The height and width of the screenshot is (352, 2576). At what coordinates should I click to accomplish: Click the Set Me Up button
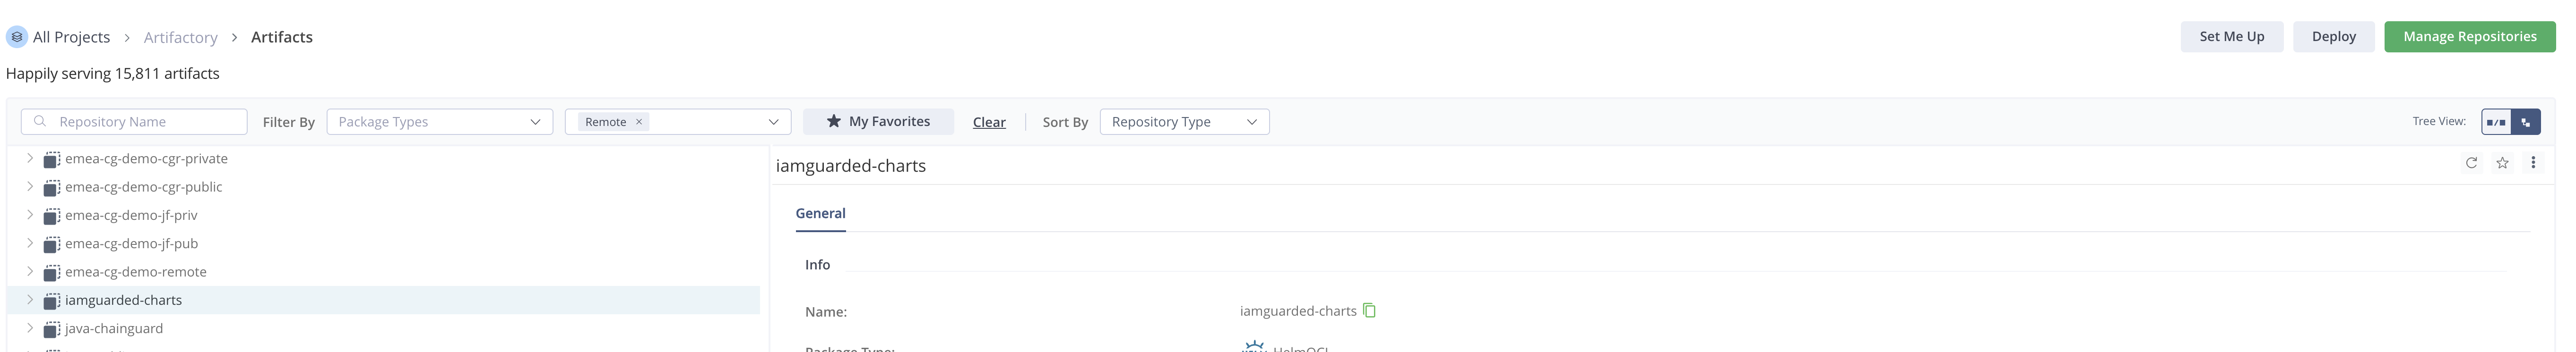(x=2231, y=37)
